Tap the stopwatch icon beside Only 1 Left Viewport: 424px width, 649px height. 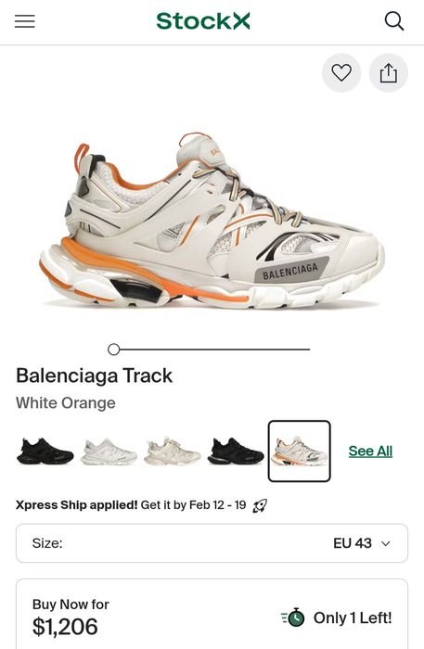(x=293, y=617)
